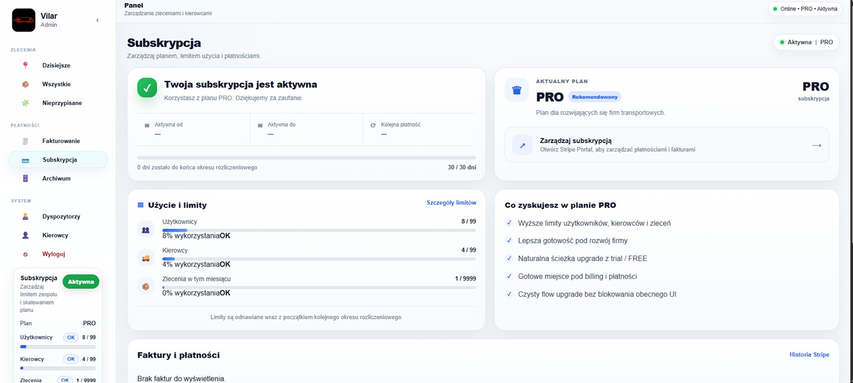Click the sidebar Kierowcy mini progress bar
The image size is (853, 383).
click(x=58, y=368)
